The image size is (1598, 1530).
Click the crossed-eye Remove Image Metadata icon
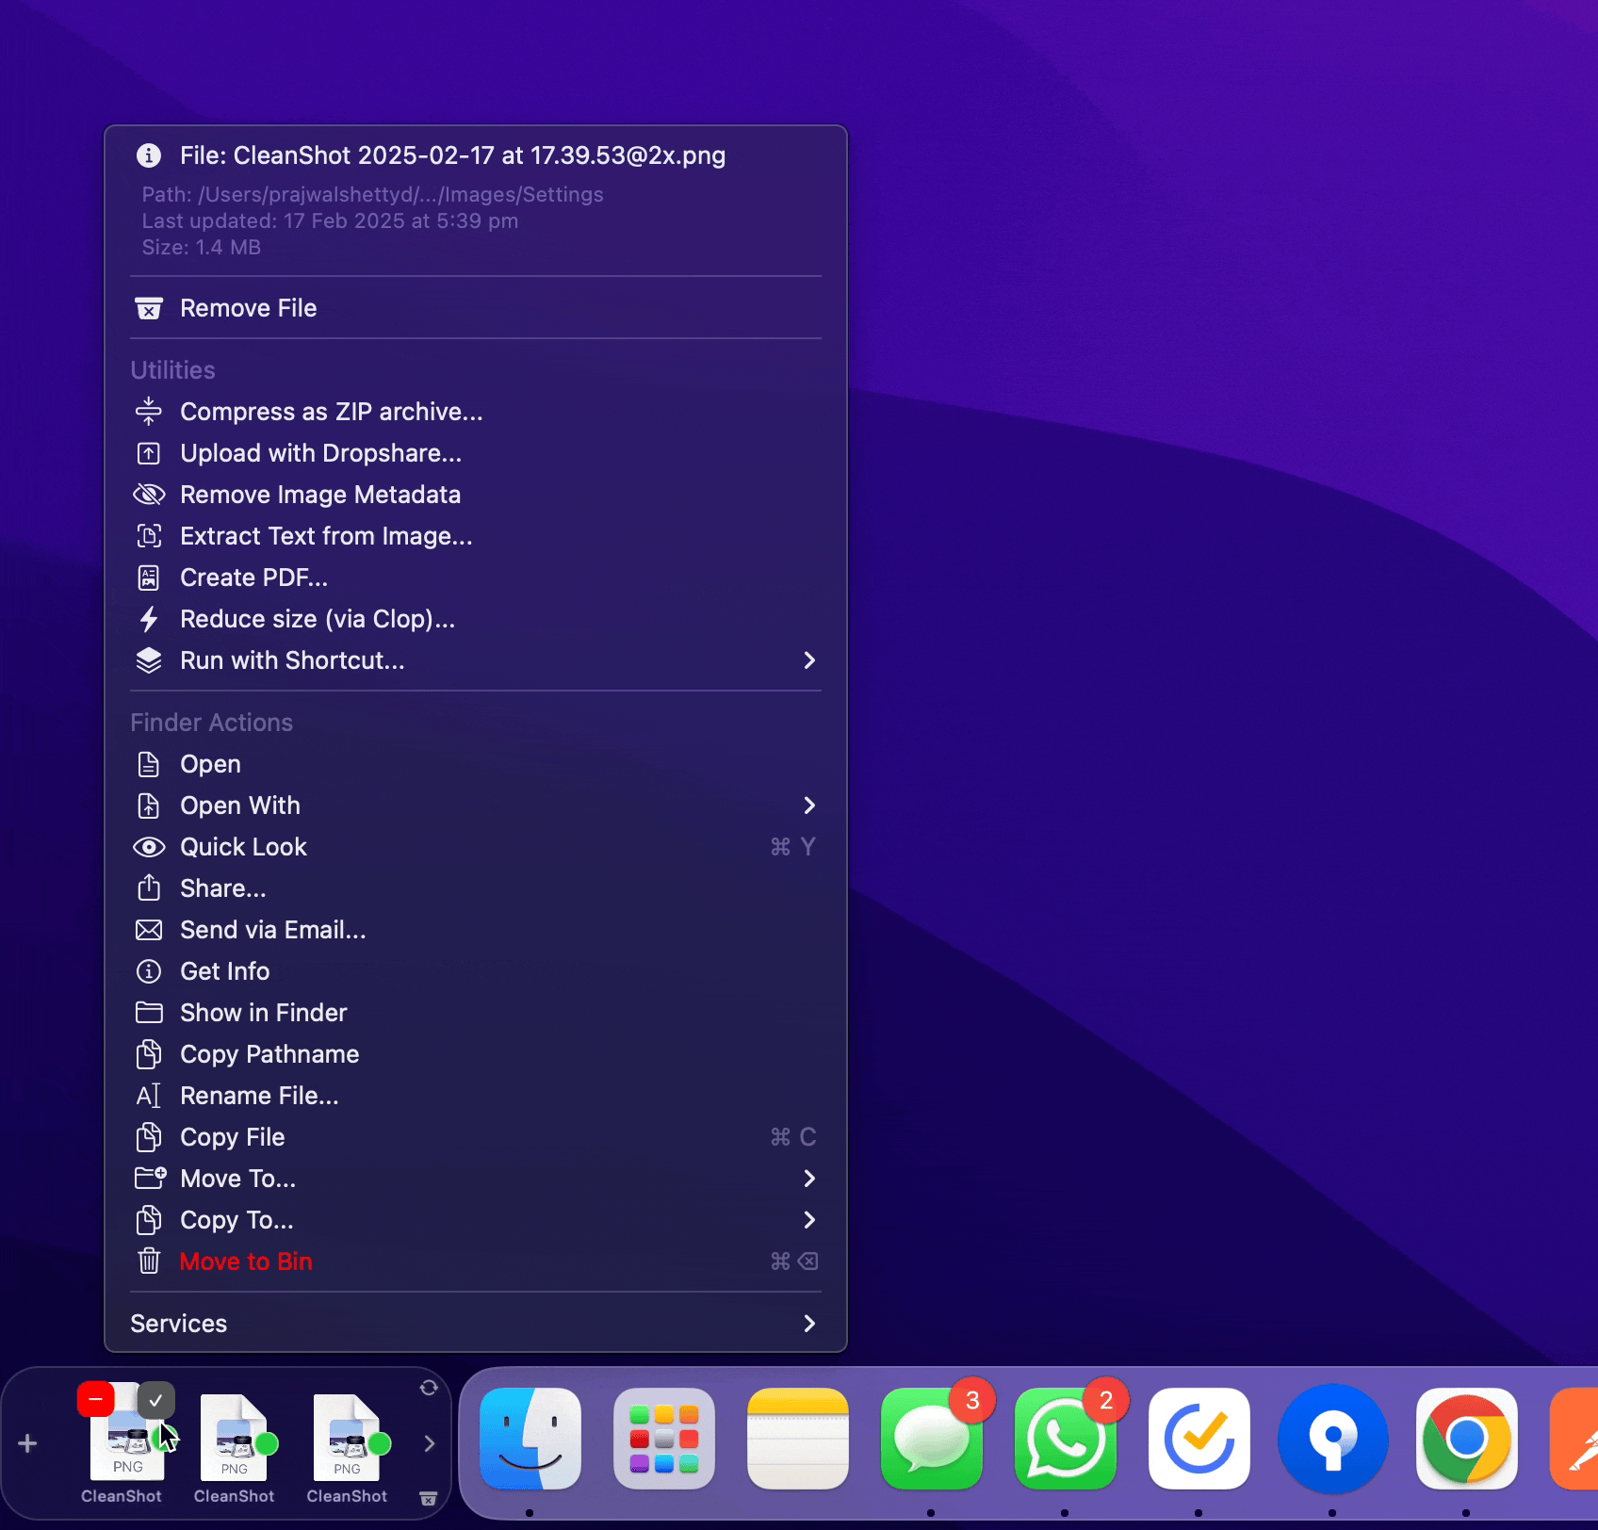[x=149, y=495]
